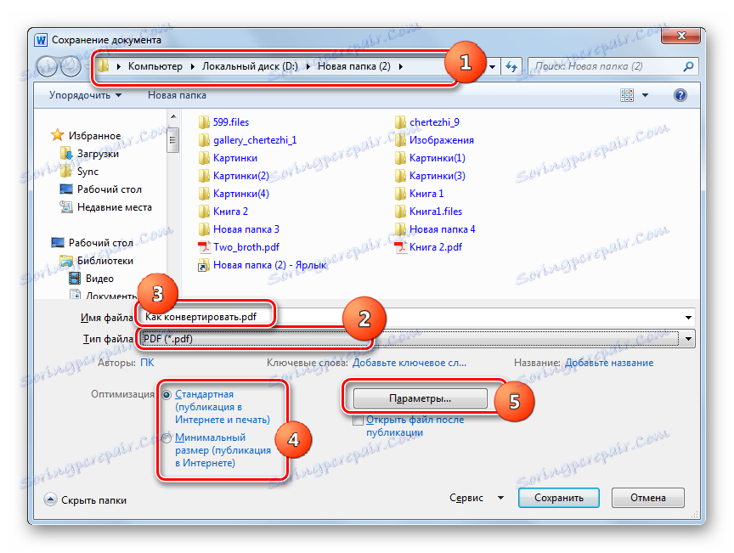Click the 599.files folder icon

204,122
